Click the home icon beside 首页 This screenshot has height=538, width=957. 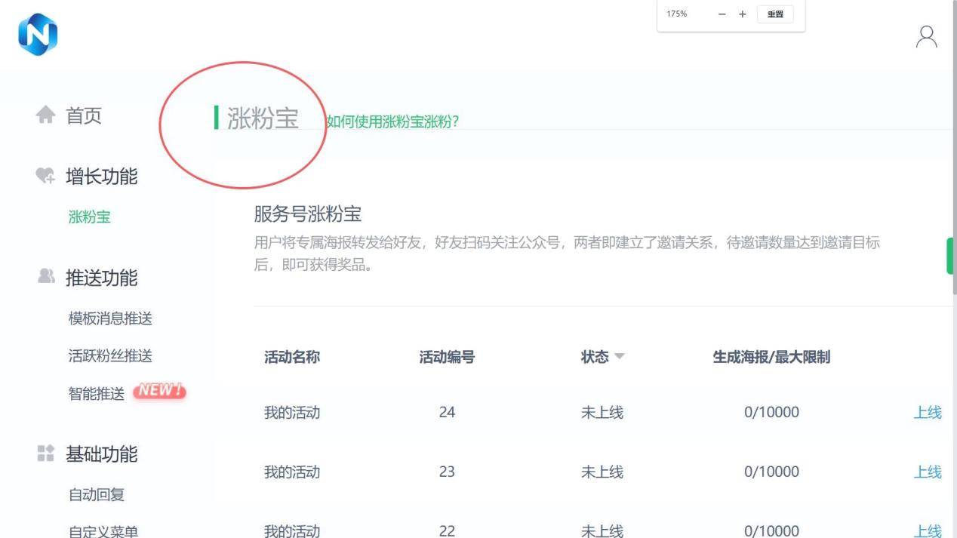46,115
